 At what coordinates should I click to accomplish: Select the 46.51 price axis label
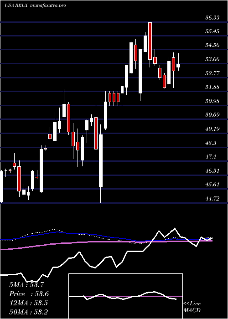[212, 171]
